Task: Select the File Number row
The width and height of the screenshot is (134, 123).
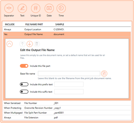Action: pyautogui.click(x=67, y=103)
